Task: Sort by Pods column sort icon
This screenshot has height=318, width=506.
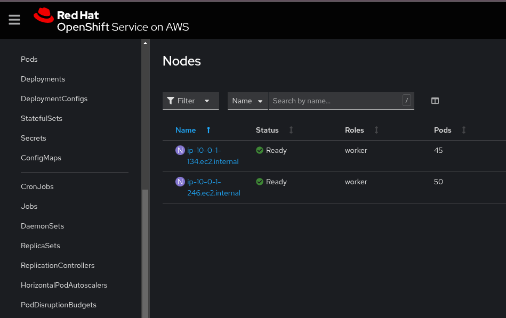Action: coord(464,130)
